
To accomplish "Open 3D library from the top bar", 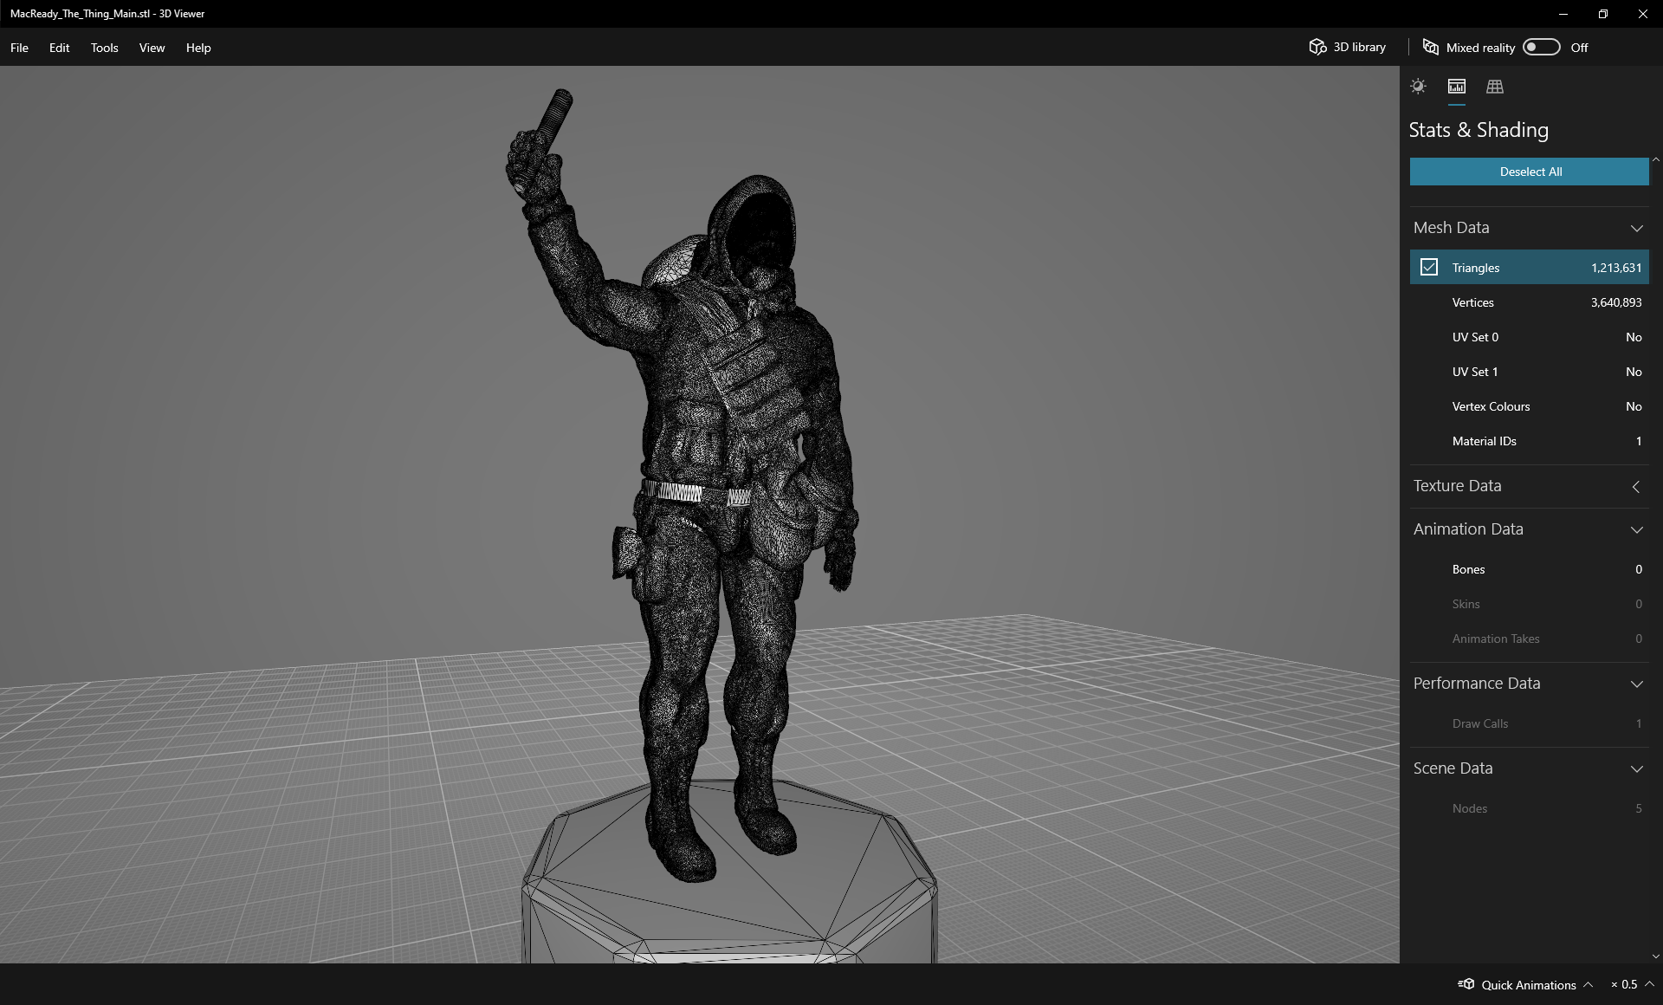I will pos(1357,47).
